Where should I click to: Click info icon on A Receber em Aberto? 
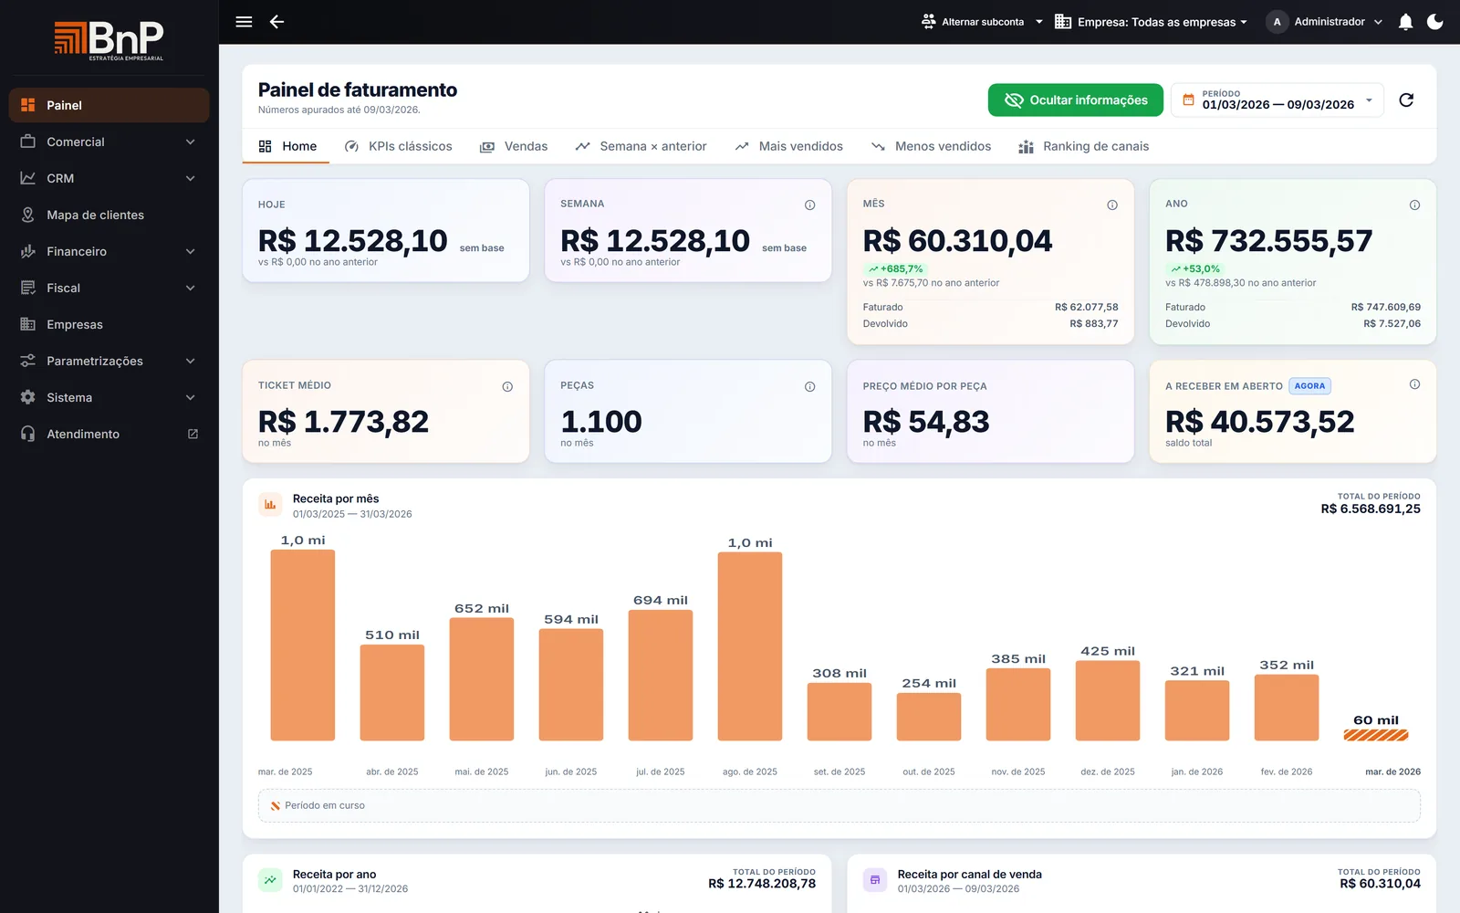1414,384
